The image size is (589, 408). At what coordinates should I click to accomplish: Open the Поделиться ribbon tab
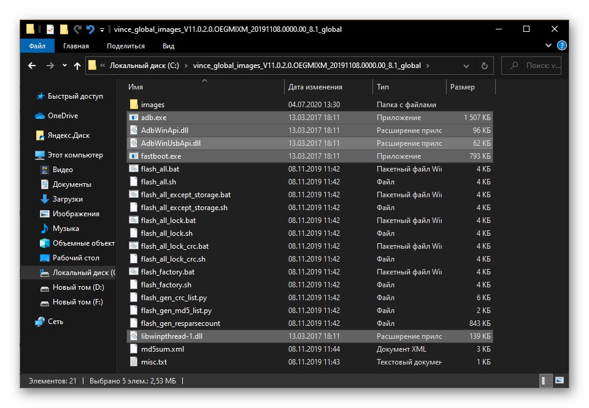point(125,46)
